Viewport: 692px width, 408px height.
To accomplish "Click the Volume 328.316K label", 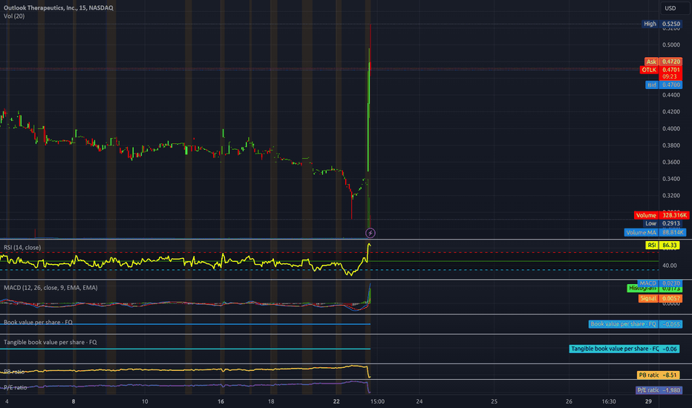I will (662, 215).
